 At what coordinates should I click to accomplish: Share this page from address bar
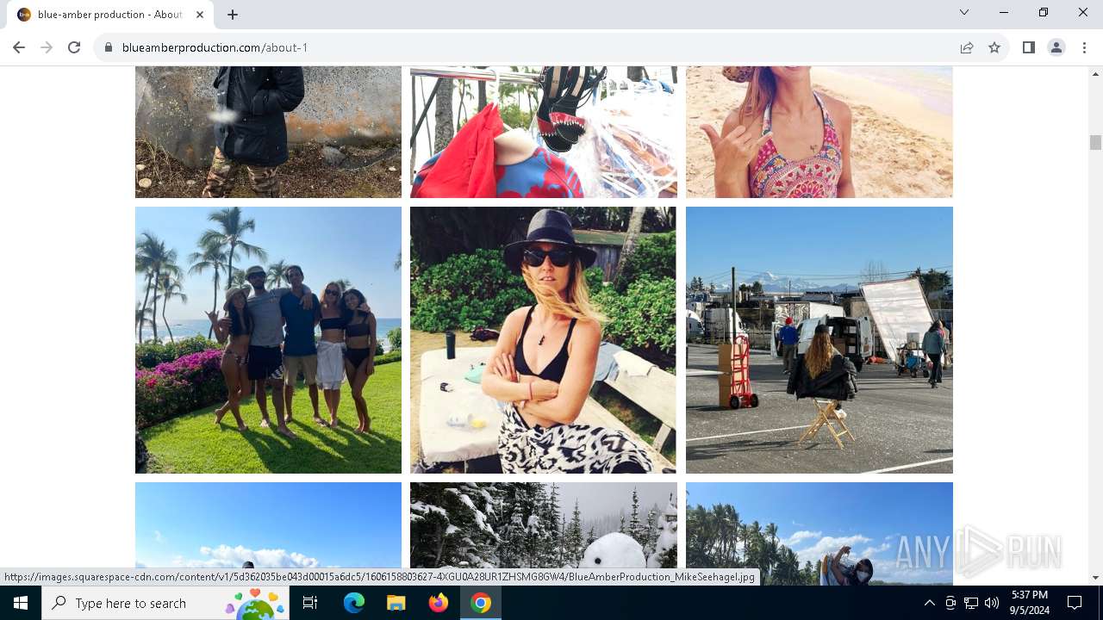click(x=967, y=47)
